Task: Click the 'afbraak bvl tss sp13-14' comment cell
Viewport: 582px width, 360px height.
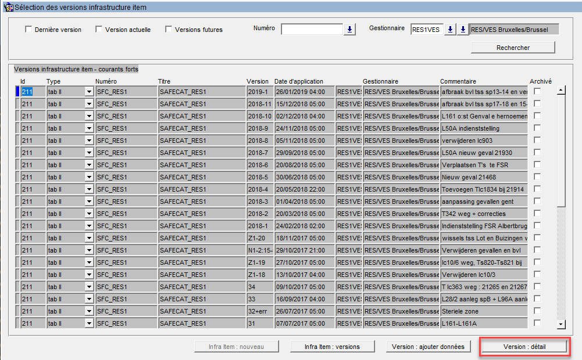Action: [x=484, y=92]
